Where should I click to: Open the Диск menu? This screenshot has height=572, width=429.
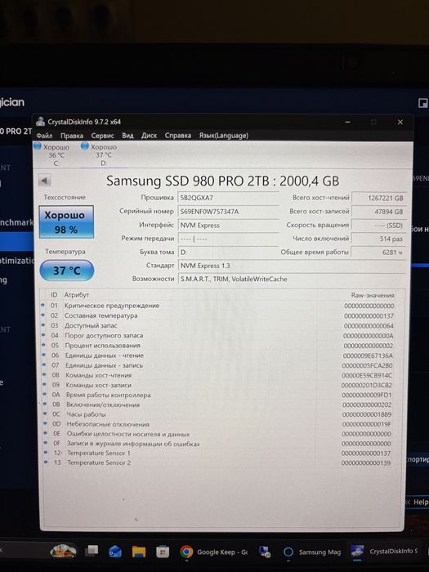pyautogui.click(x=149, y=136)
